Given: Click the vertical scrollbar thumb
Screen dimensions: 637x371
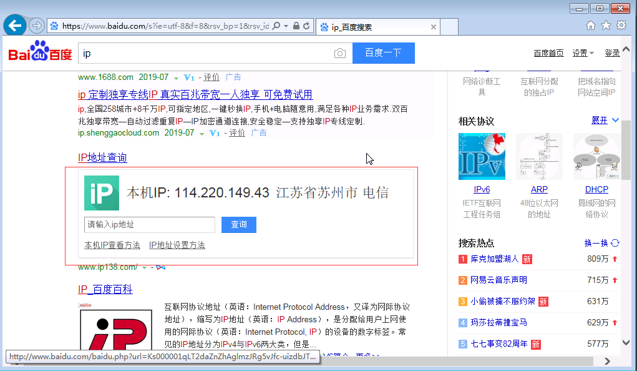Looking at the screenshot, I should 626,150.
